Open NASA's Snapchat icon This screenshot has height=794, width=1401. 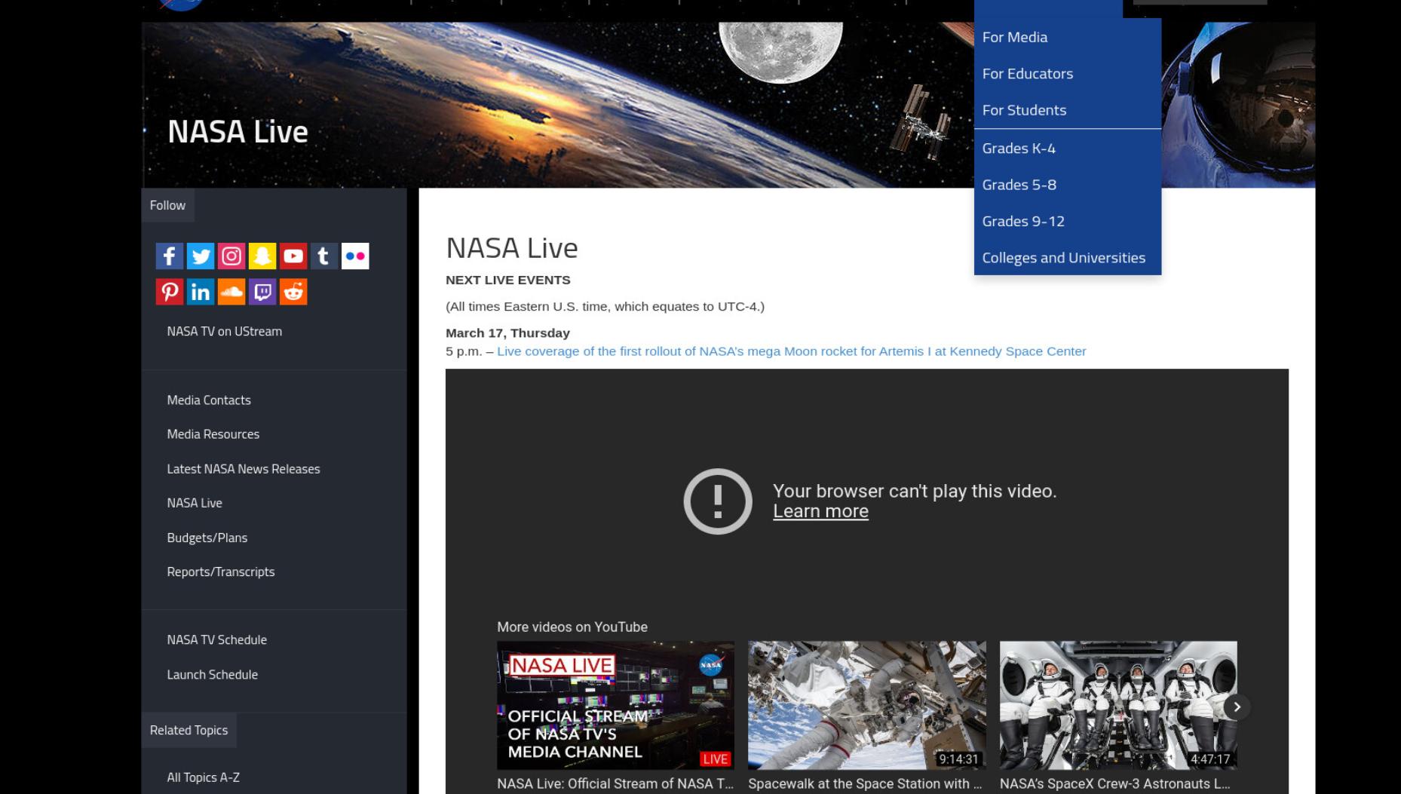262,256
